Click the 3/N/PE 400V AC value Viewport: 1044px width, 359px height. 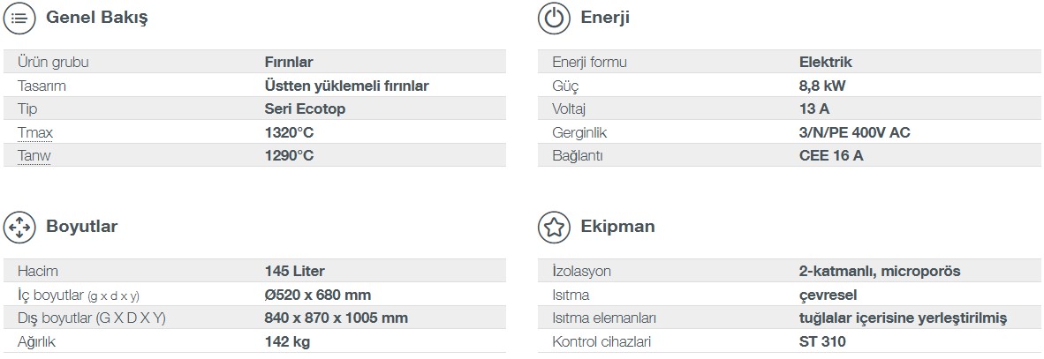point(854,133)
